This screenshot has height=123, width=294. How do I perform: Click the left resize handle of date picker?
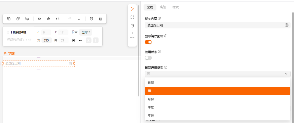point(3,63)
